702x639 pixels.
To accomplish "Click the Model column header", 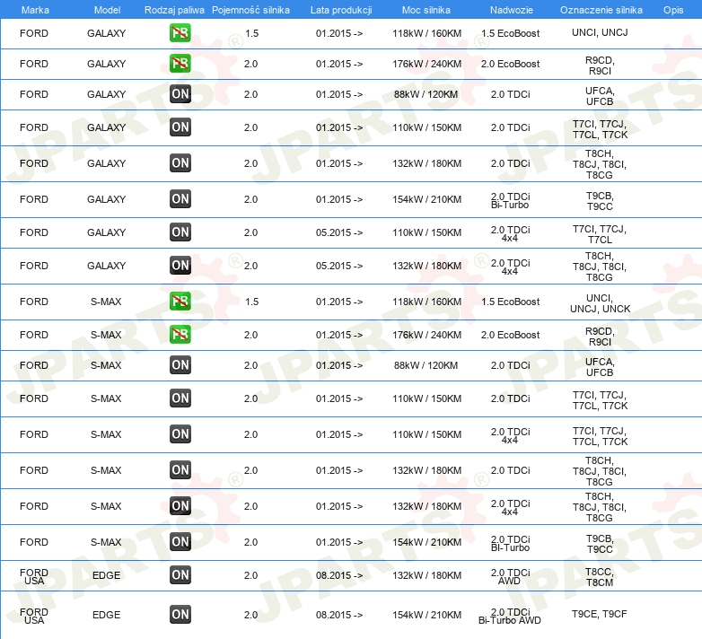I will (x=107, y=10).
